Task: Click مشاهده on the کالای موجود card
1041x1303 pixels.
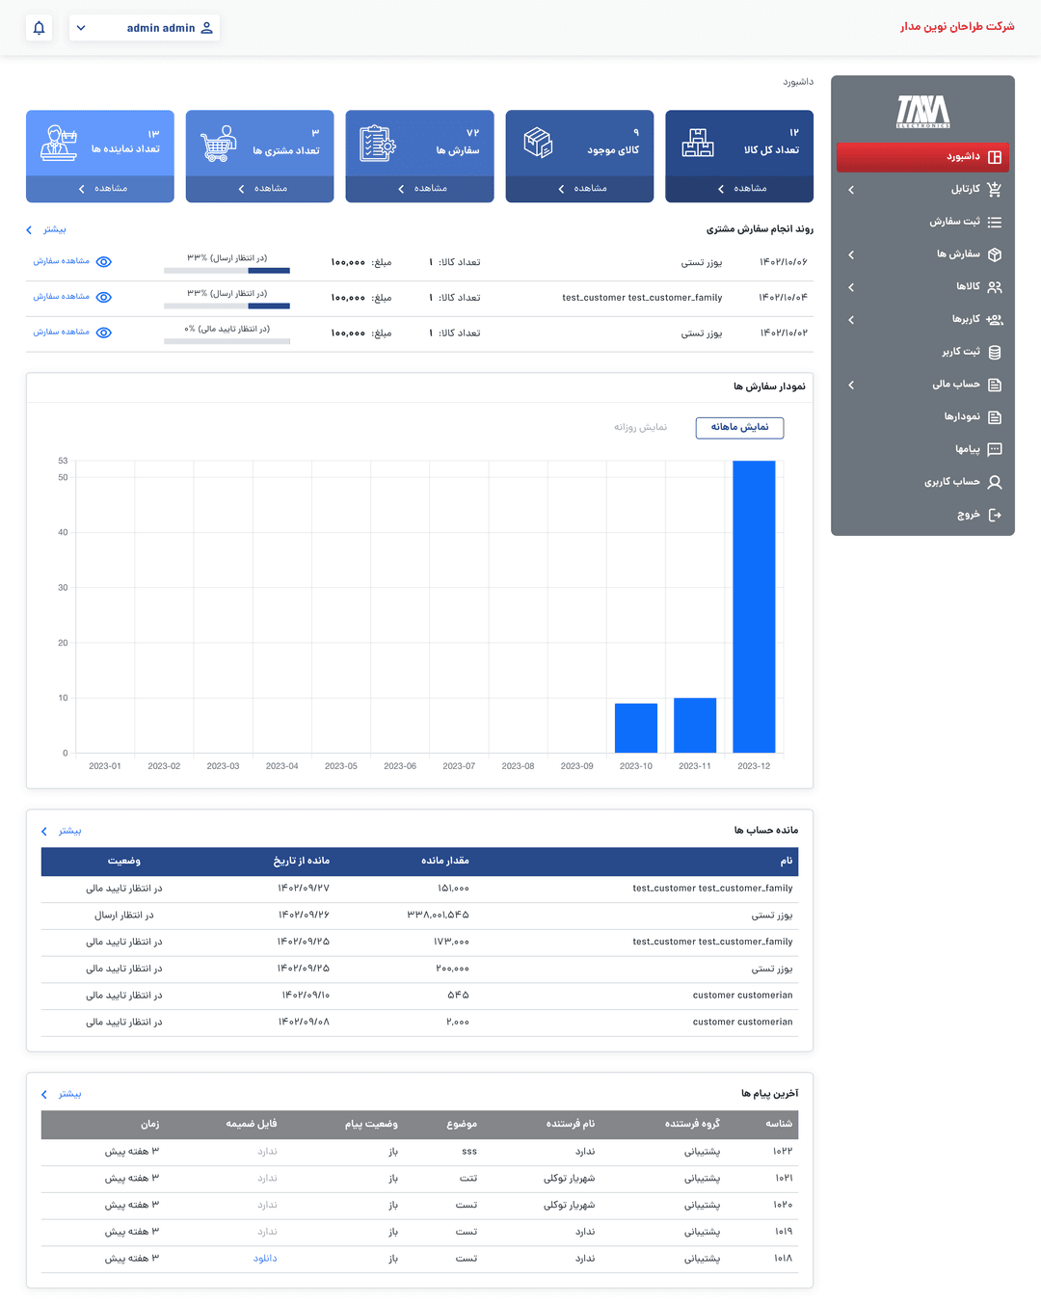Action: tap(579, 188)
